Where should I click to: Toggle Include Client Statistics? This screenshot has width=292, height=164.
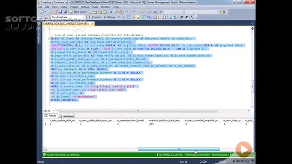click(149, 17)
